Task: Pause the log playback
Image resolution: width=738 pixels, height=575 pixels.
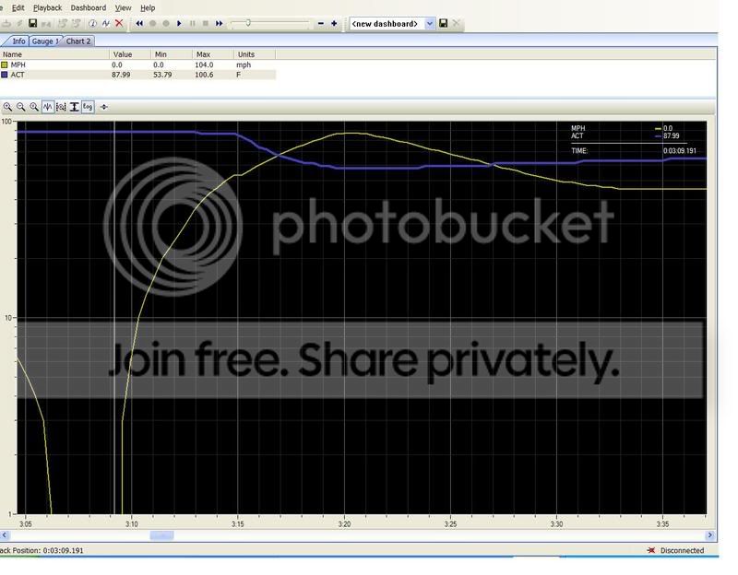Action: pyautogui.click(x=192, y=23)
